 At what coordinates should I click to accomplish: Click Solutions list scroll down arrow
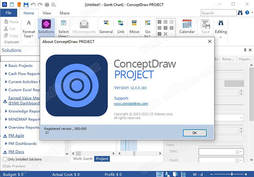(x=67, y=154)
